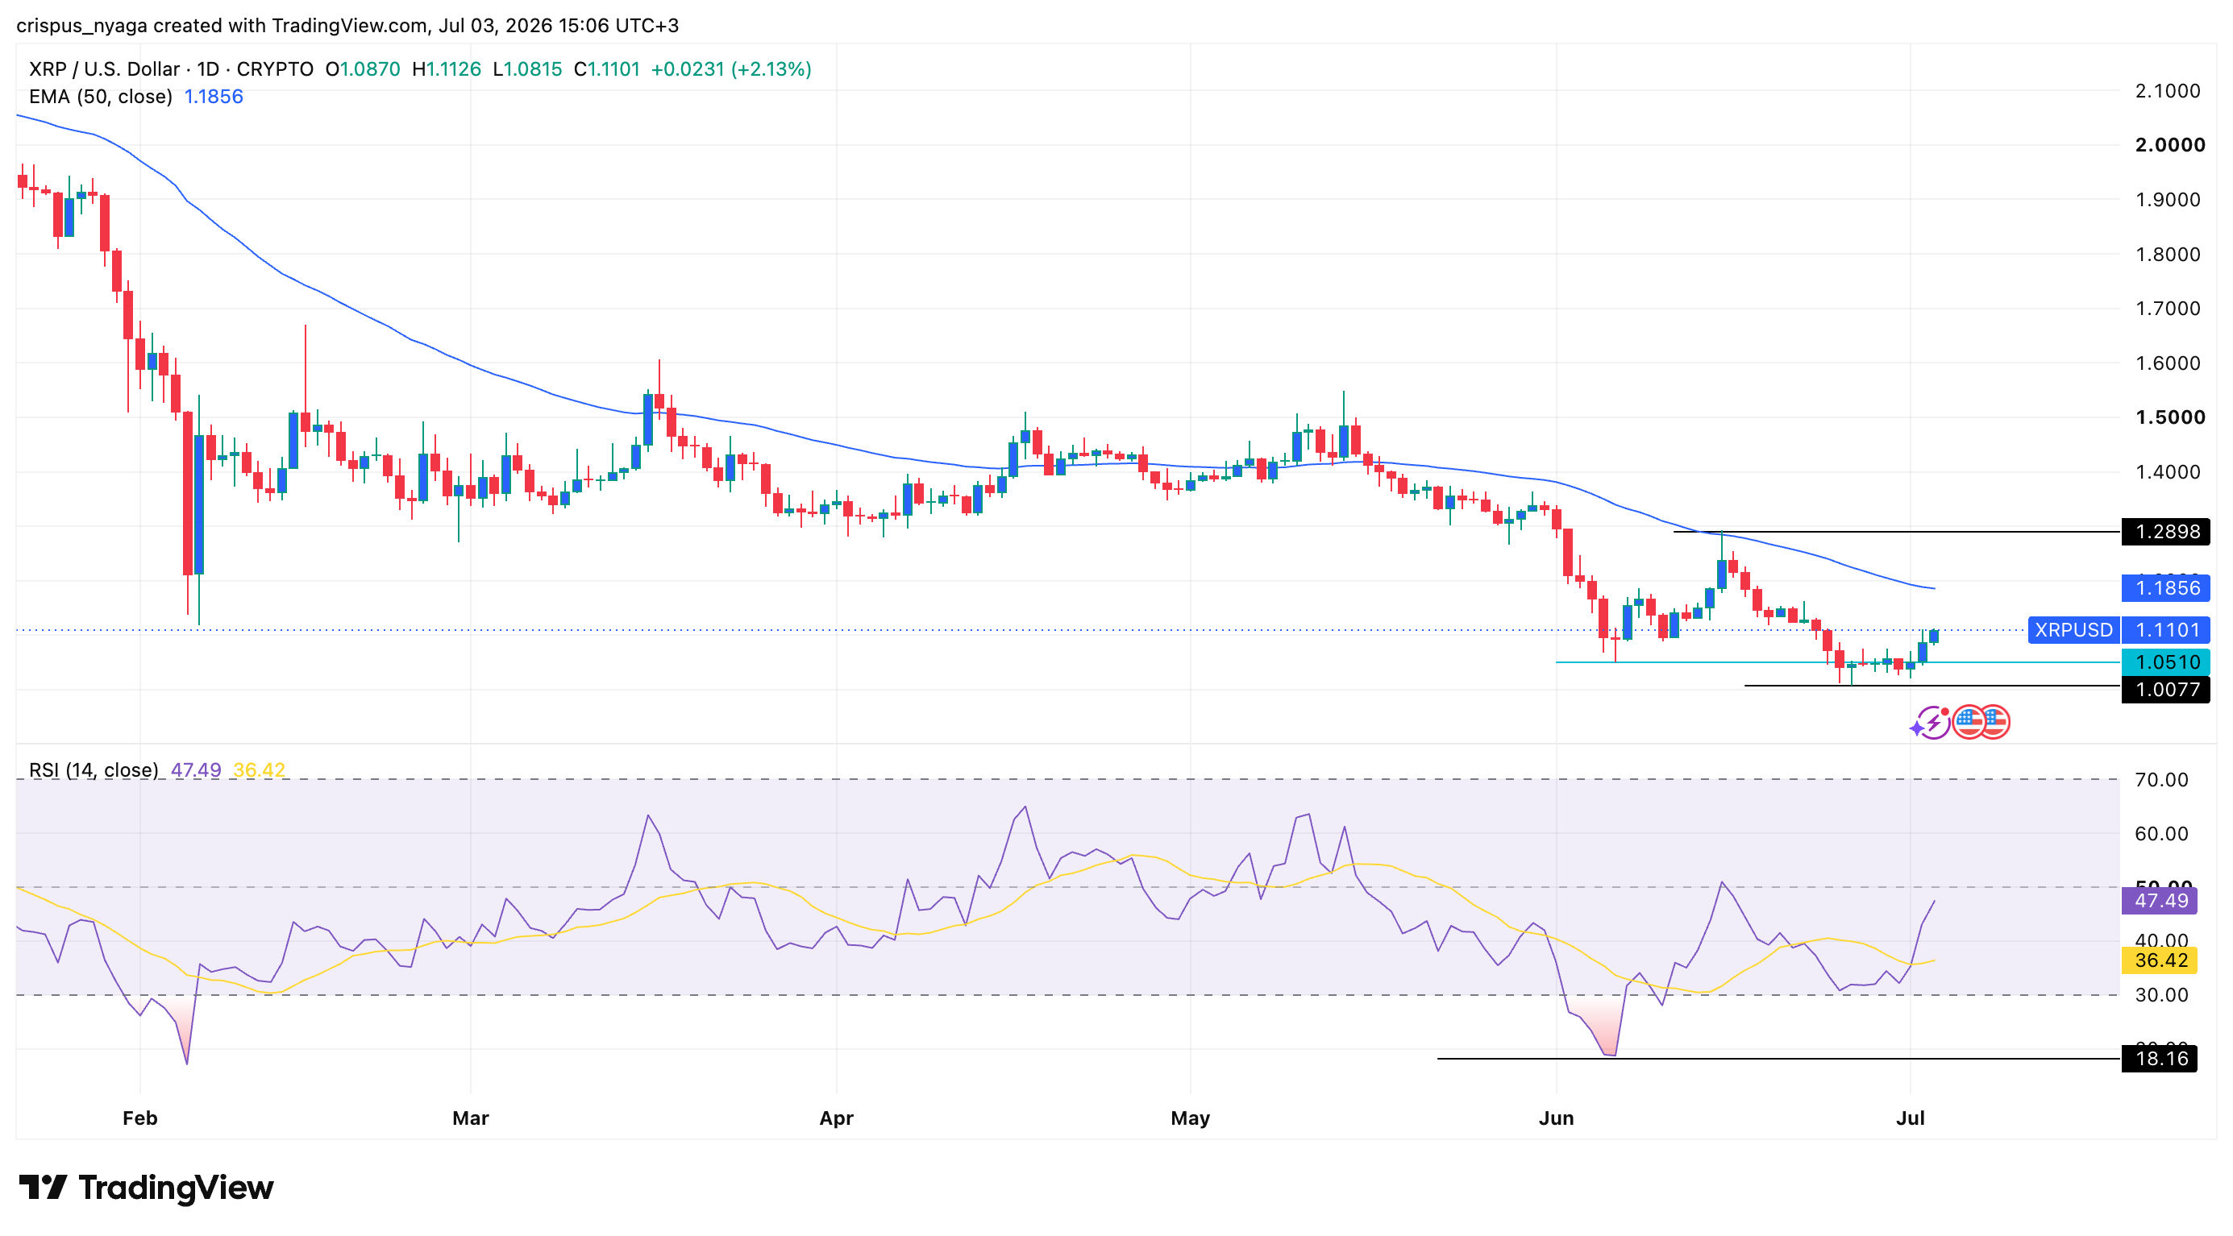The image size is (2233, 1236).
Task: Click the C1.1101 close value
Action: [x=607, y=69]
